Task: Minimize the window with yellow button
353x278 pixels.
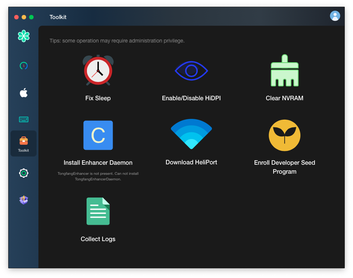Action: point(24,17)
